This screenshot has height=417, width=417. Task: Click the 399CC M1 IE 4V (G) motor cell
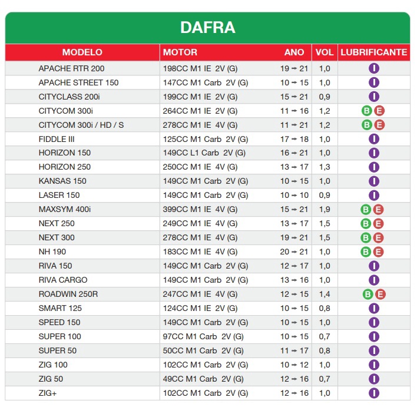[200, 210]
